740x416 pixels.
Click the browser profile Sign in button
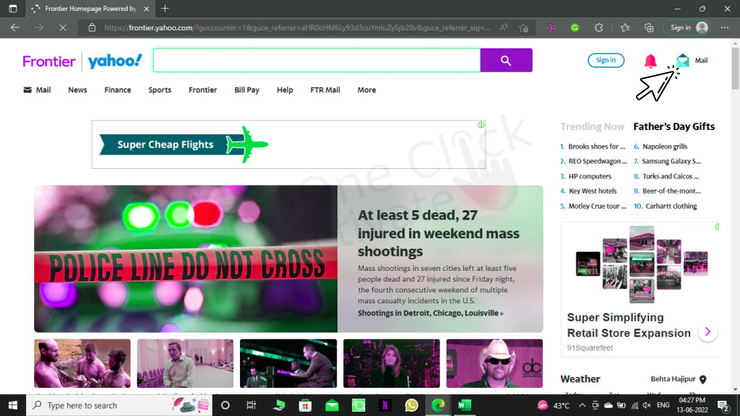(687, 28)
